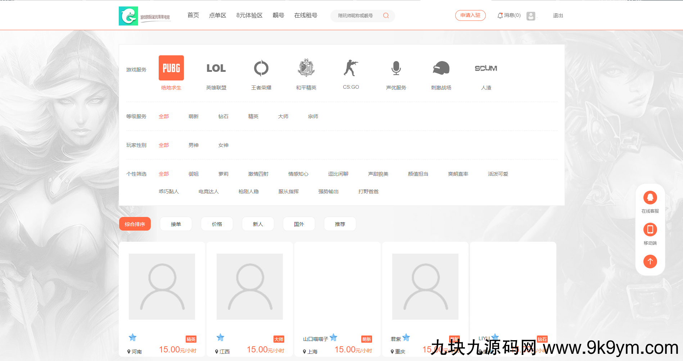Click the 申请入驻 button
The width and height of the screenshot is (683, 361).
(x=470, y=15)
